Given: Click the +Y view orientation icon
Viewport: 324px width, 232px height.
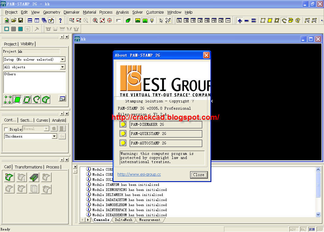Looking at the screenshot, I should click(214, 20).
